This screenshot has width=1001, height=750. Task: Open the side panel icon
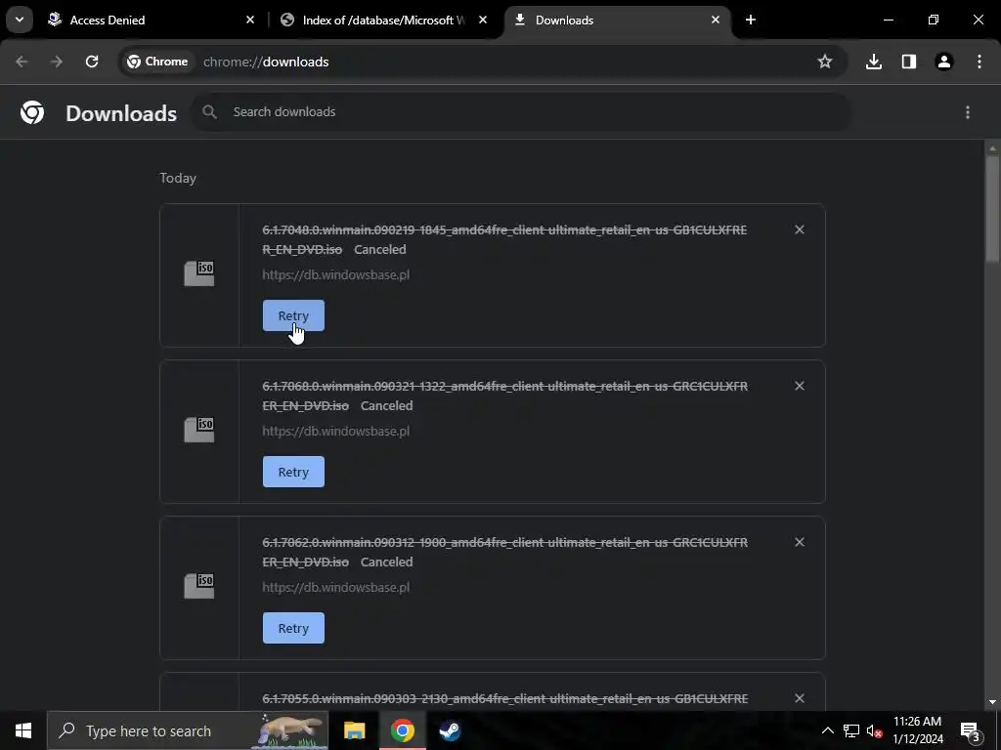[909, 62]
